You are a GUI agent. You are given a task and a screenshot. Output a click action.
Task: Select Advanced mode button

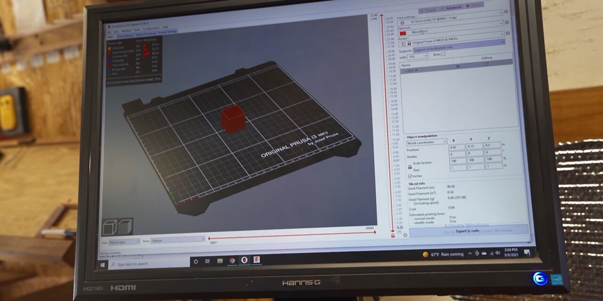tap(451, 8)
